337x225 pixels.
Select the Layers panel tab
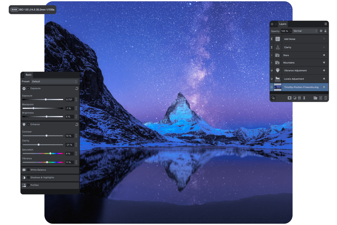coord(282,24)
